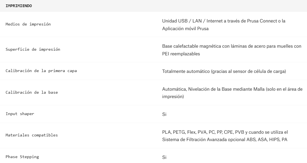Select the Medios de impresión row label
The width and height of the screenshot is (307, 163).
pos(28,24)
